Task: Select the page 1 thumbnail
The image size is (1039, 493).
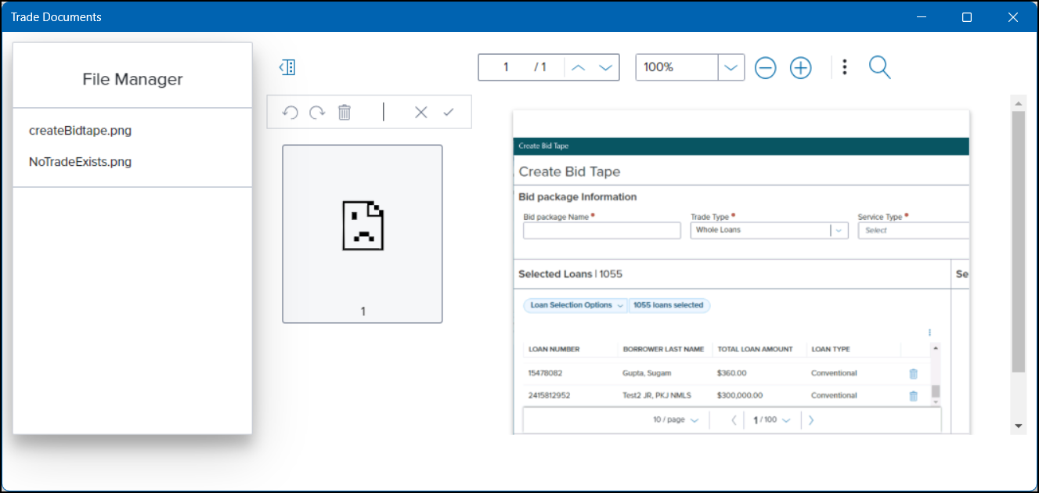Action: point(363,233)
